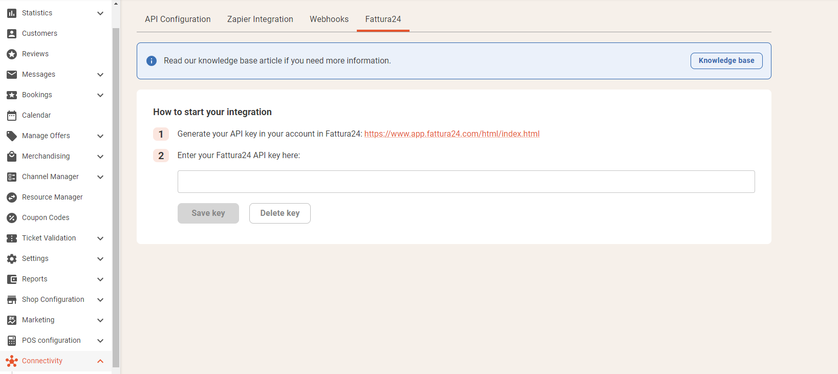Expand the Bookings menu chevron
Viewport: 838px width, 374px height.
pyautogui.click(x=100, y=95)
